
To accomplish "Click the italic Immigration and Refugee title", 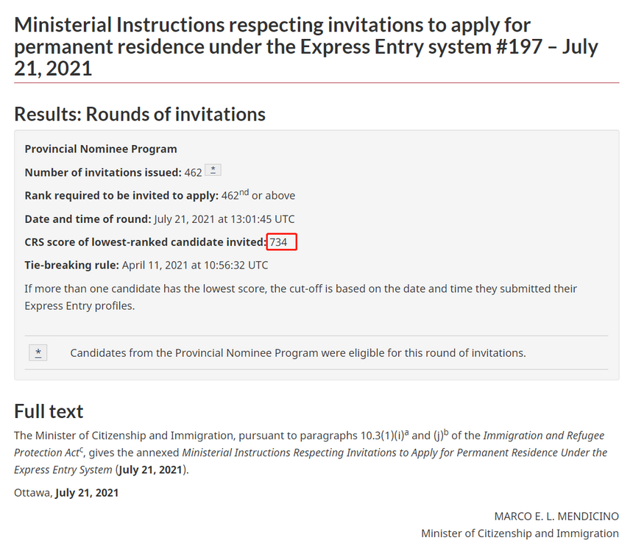I will (x=544, y=436).
